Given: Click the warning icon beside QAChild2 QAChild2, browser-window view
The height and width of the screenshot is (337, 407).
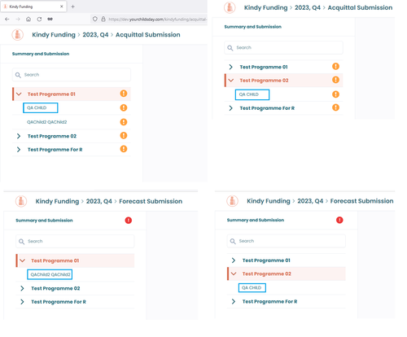Looking at the screenshot, I should 124,122.
